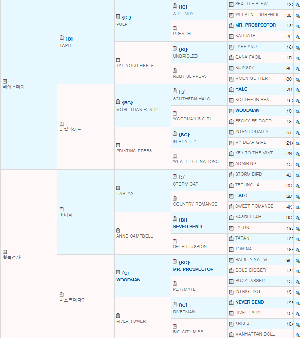300x338 pixels.
Task: Select the REPERCUSSION name
Action: (x=190, y=247)
